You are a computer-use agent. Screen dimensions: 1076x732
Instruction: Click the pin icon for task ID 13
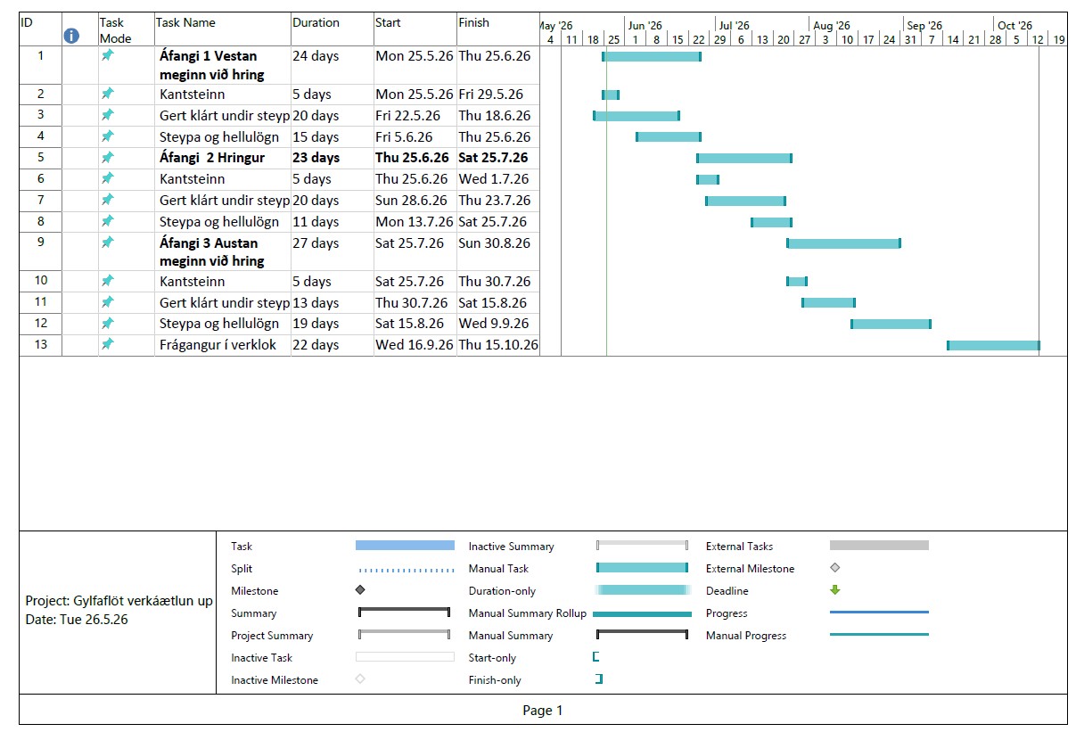point(107,344)
